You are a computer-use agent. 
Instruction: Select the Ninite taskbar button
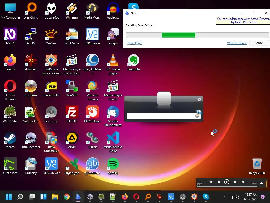tap(78, 196)
